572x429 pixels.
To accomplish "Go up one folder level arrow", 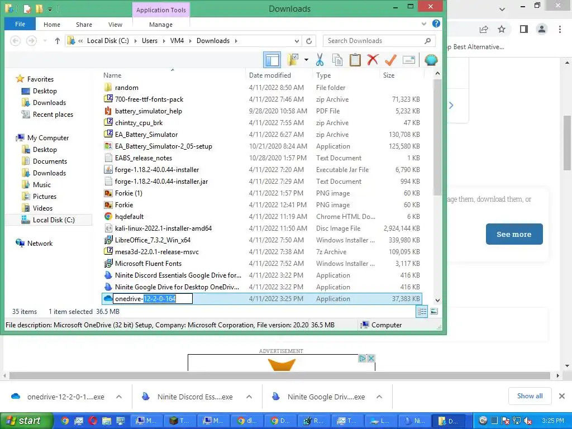I will [x=58, y=41].
